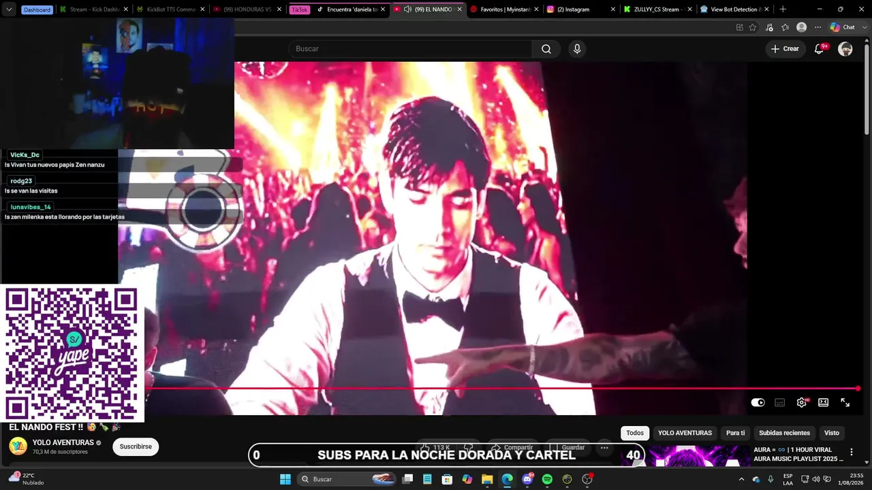Image resolution: width=872 pixels, height=490 pixels.
Task: Open the Windows Start menu
Action: (x=285, y=479)
